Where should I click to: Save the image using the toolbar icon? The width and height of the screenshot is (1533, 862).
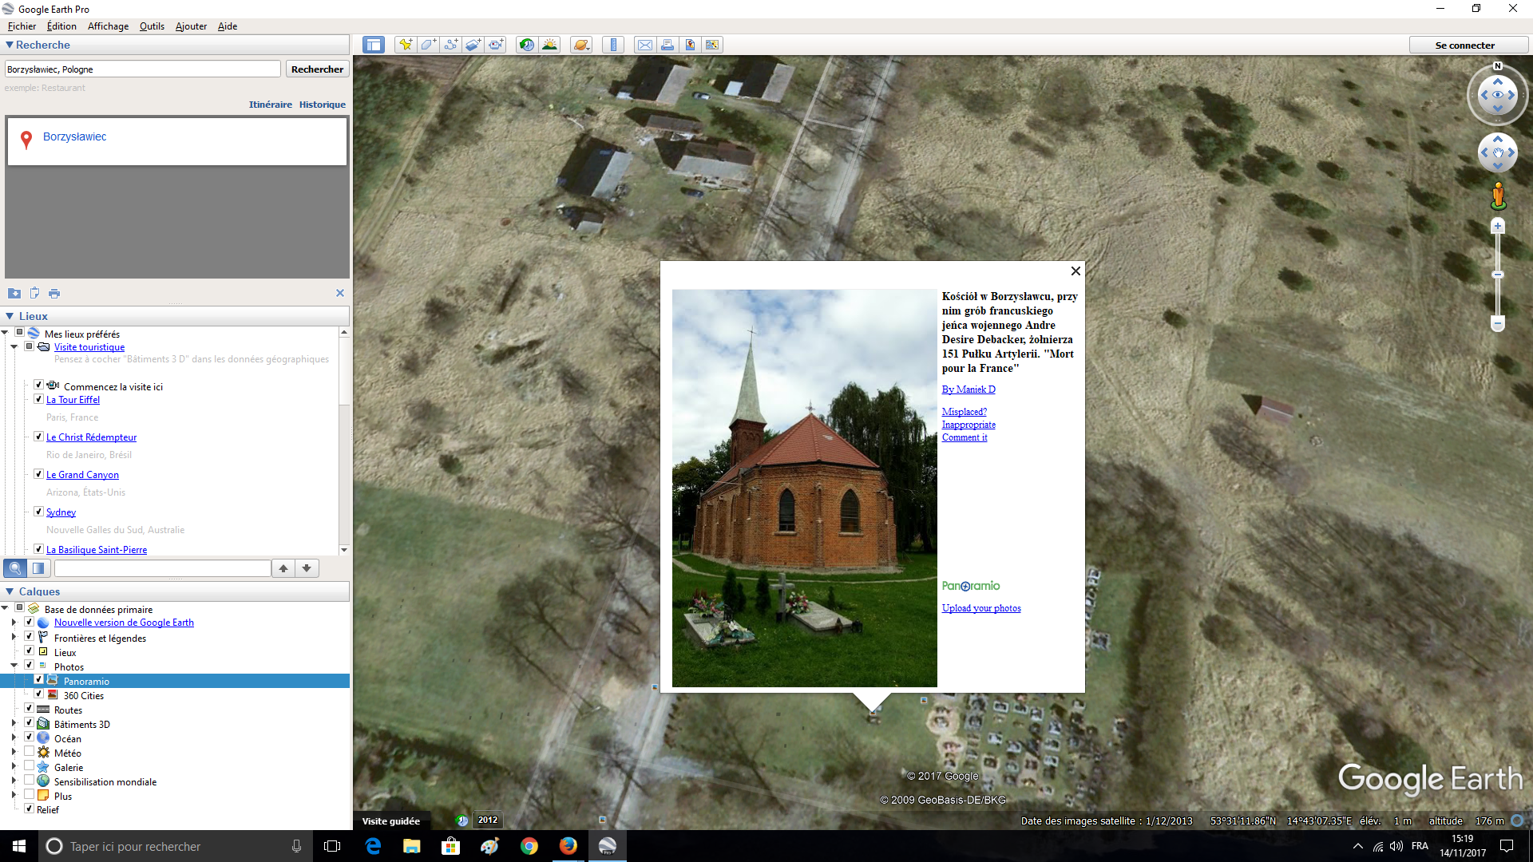[x=690, y=45]
